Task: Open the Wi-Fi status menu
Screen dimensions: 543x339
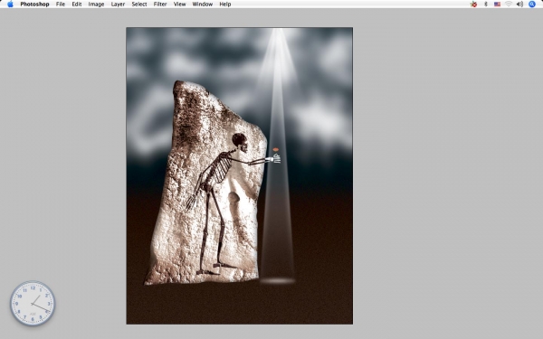Action: tap(509, 5)
